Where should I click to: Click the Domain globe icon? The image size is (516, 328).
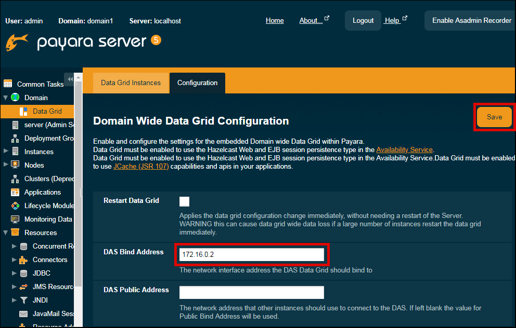point(15,98)
